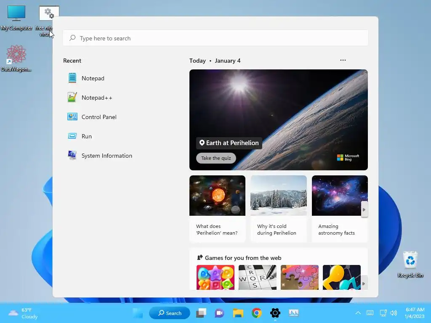Screen dimensions: 431x323
Task: Open File Explorer from the taskbar
Action: point(238,313)
